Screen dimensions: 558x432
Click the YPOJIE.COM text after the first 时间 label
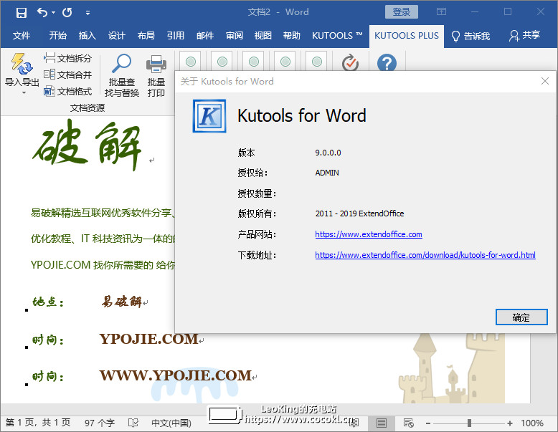(148, 339)
